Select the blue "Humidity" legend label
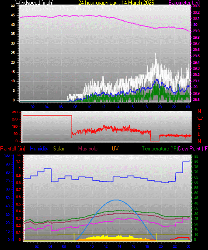208x250 pixels. 39,149
